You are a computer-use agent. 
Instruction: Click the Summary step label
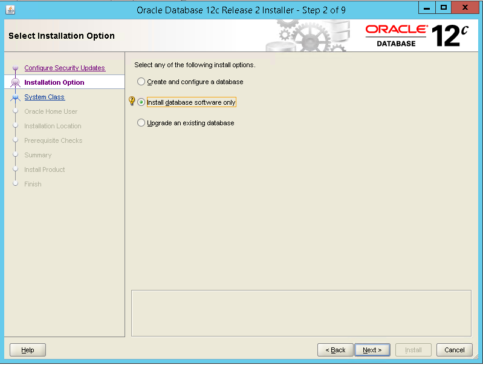(38, 155)
